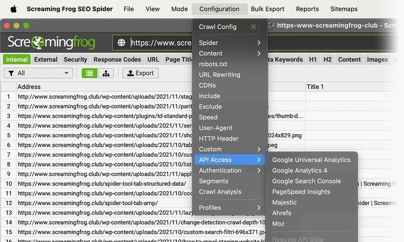Viewport: 404px width, 242px height.
Task: Click the Screaming Frog logo
Action: pyautogui.click(x=52, y=42)
